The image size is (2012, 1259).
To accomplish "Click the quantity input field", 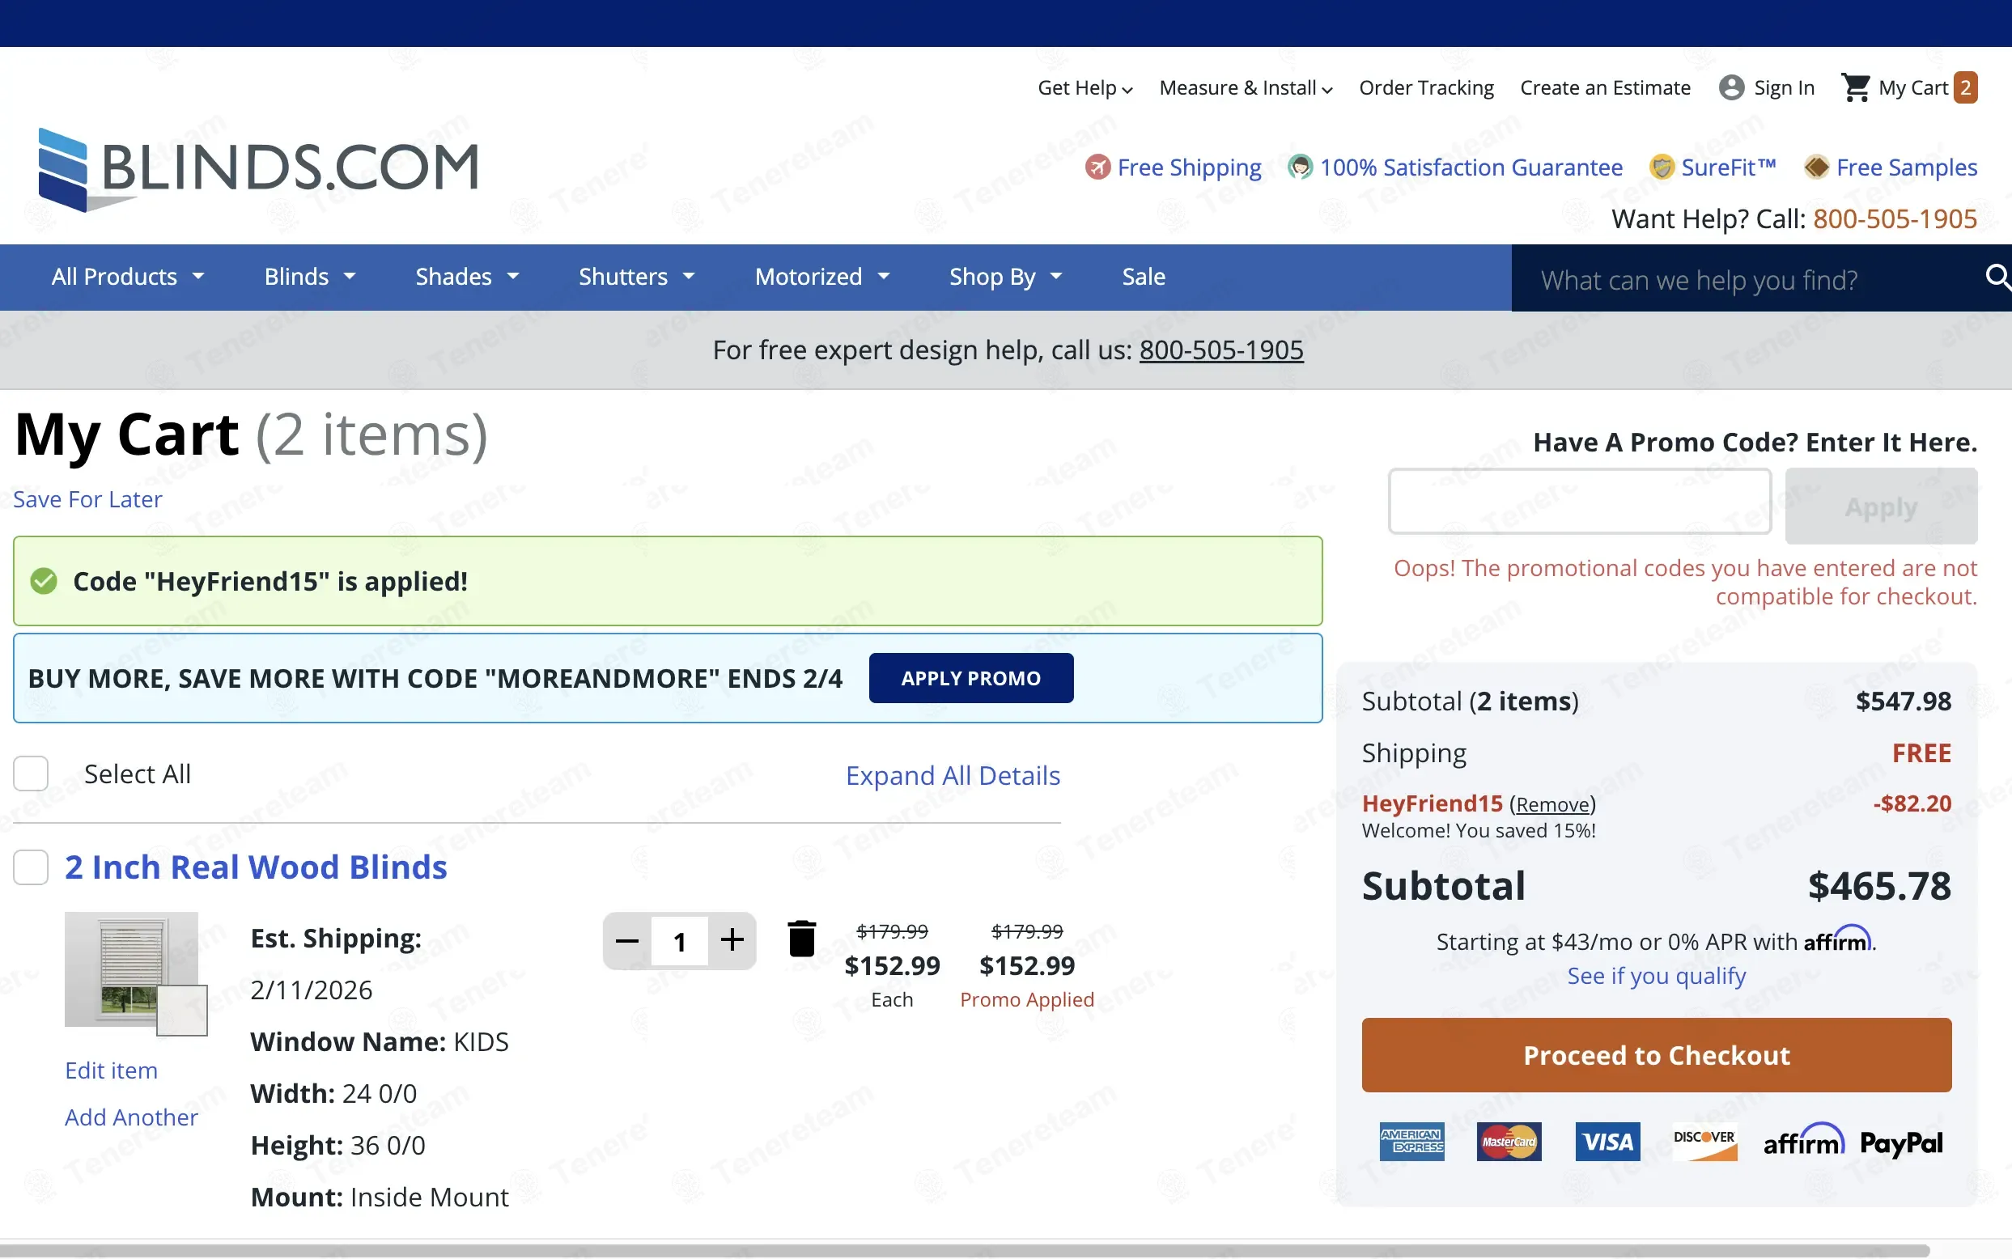I will point(680,941).
